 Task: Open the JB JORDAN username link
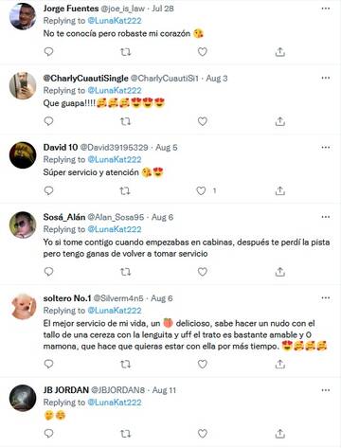(117, 390)
